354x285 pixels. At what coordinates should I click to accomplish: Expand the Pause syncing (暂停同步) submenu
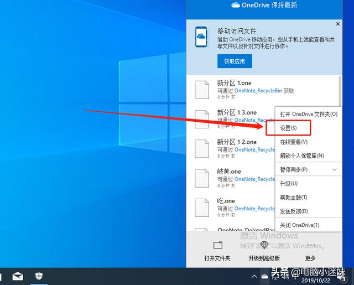309,169
